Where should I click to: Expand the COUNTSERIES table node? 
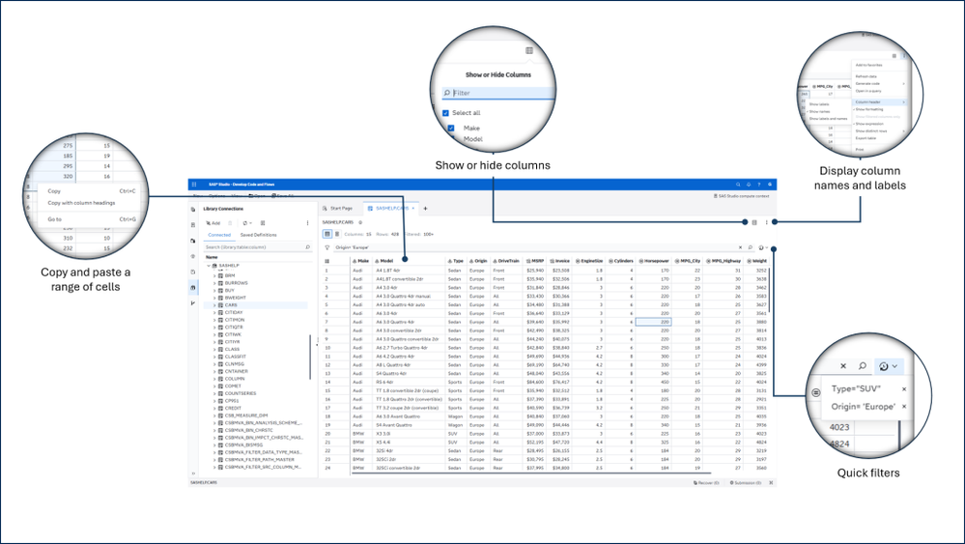214,393
